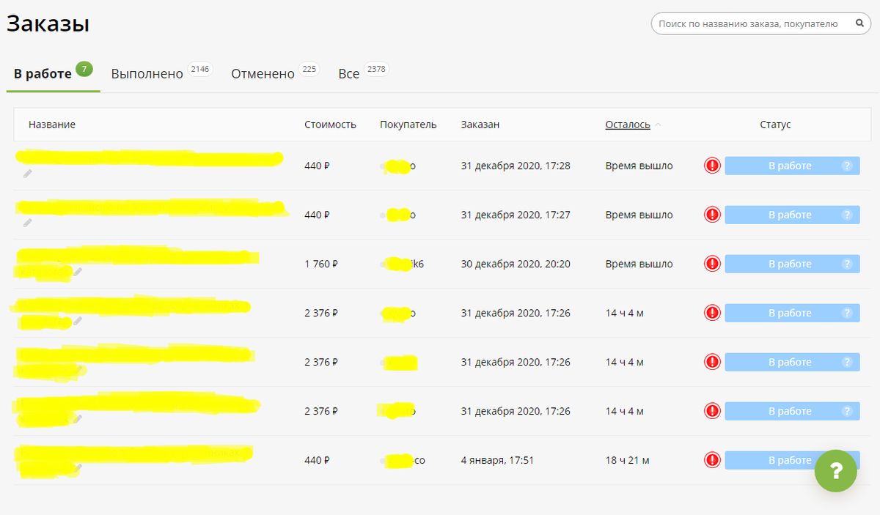Click the red warning icon for the 1 760 ₽ order
The width and height of the screenshot is (880, 515).
pos(712,264)
